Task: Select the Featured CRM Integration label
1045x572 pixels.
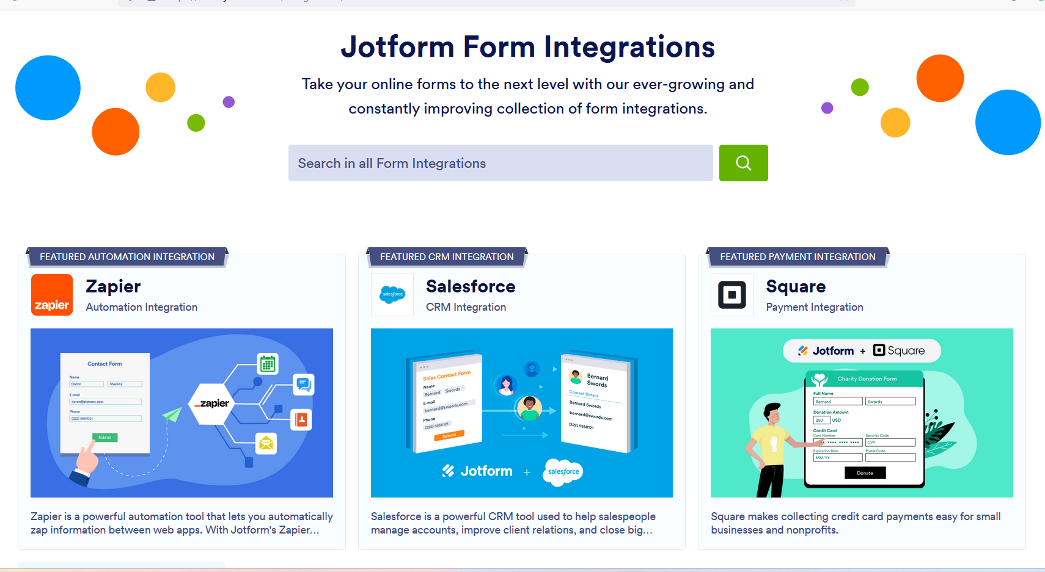Action: 447,257
